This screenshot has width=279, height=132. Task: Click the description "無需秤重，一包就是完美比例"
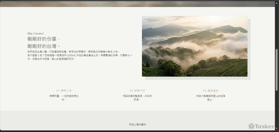coord(64,98)
